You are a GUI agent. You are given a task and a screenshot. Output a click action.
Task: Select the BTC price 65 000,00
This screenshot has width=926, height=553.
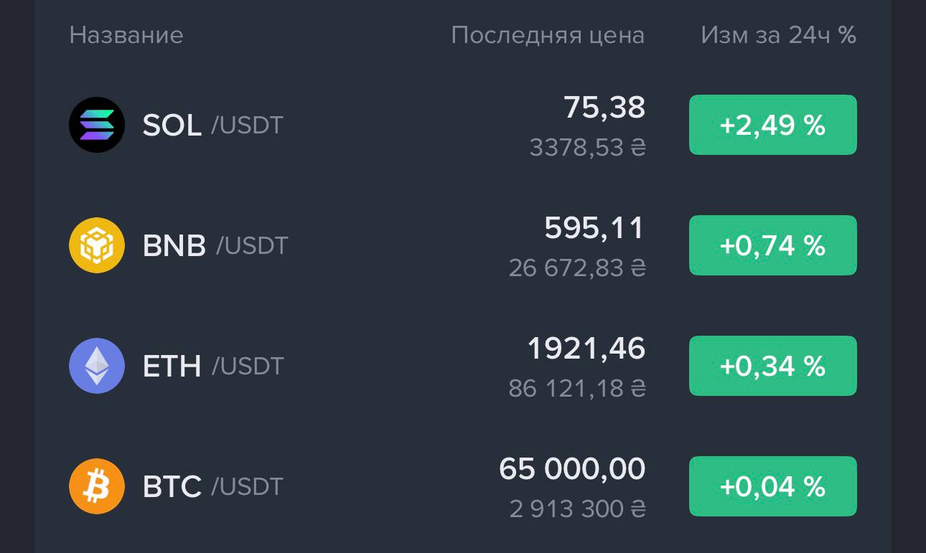[x=572, y=469]
